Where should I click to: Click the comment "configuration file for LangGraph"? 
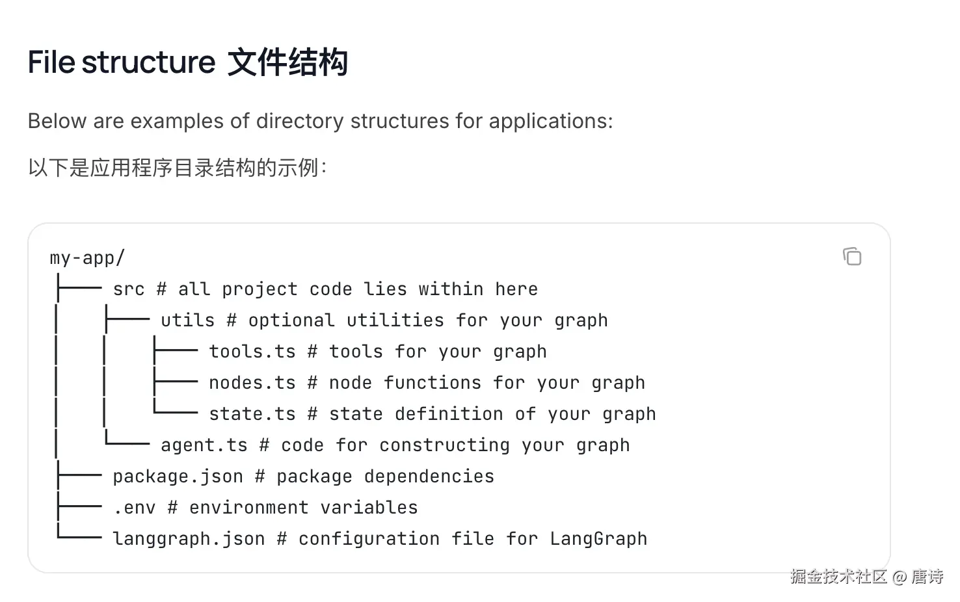[473, 539]
